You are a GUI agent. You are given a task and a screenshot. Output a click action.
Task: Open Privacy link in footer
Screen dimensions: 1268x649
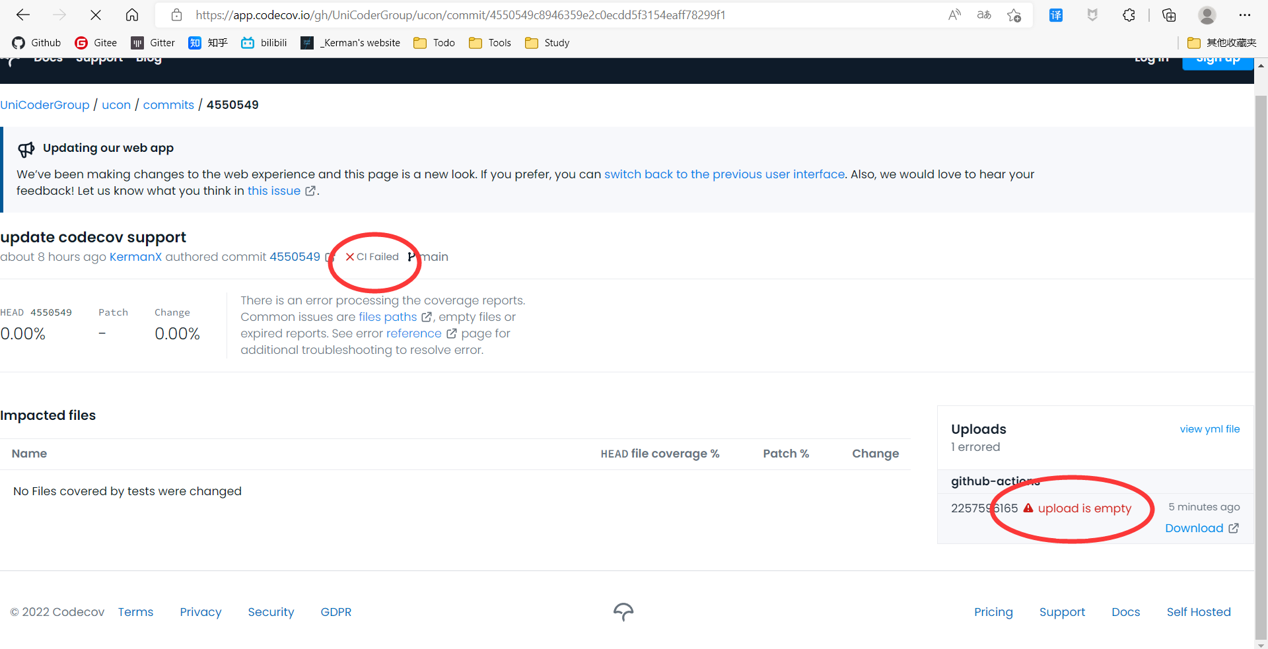click(x=201, y=612)
